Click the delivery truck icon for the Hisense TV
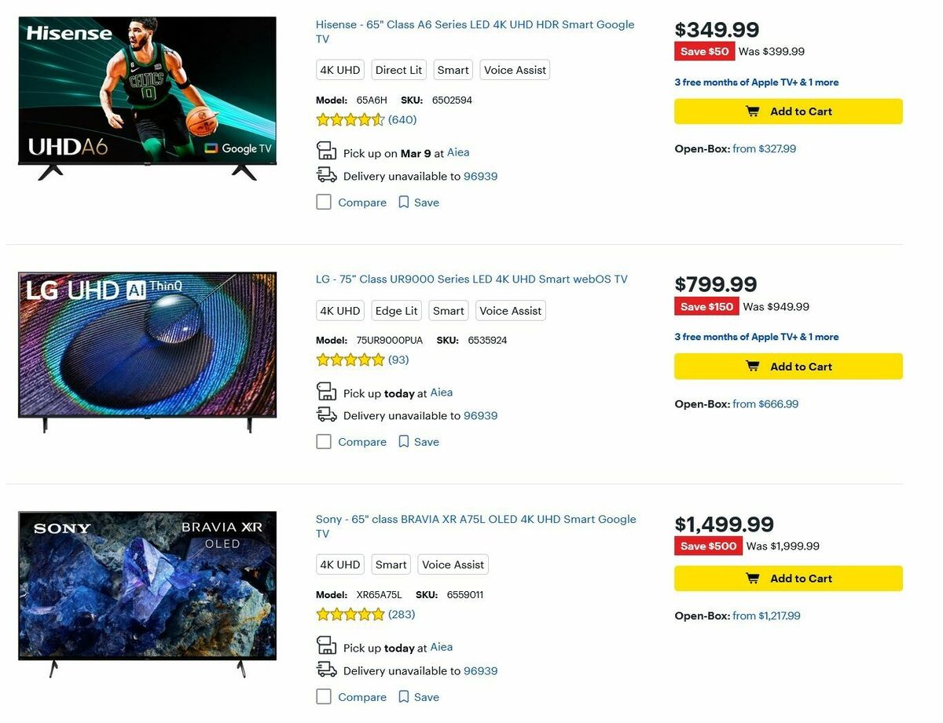943x723 pixels. pos(326,173)
